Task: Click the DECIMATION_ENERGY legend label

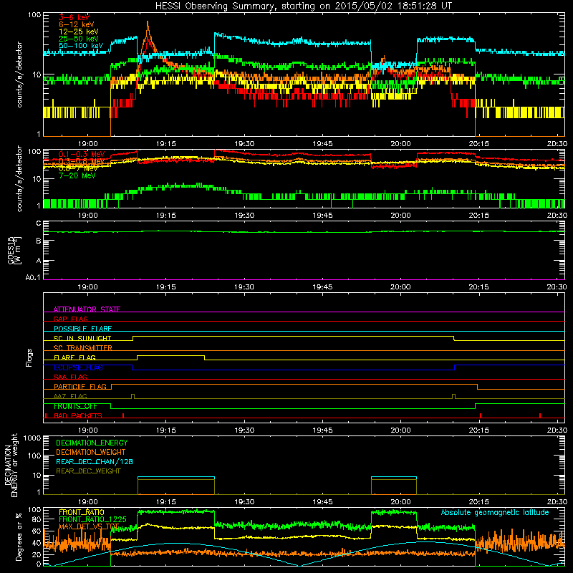Action: (x=92, y=443)
